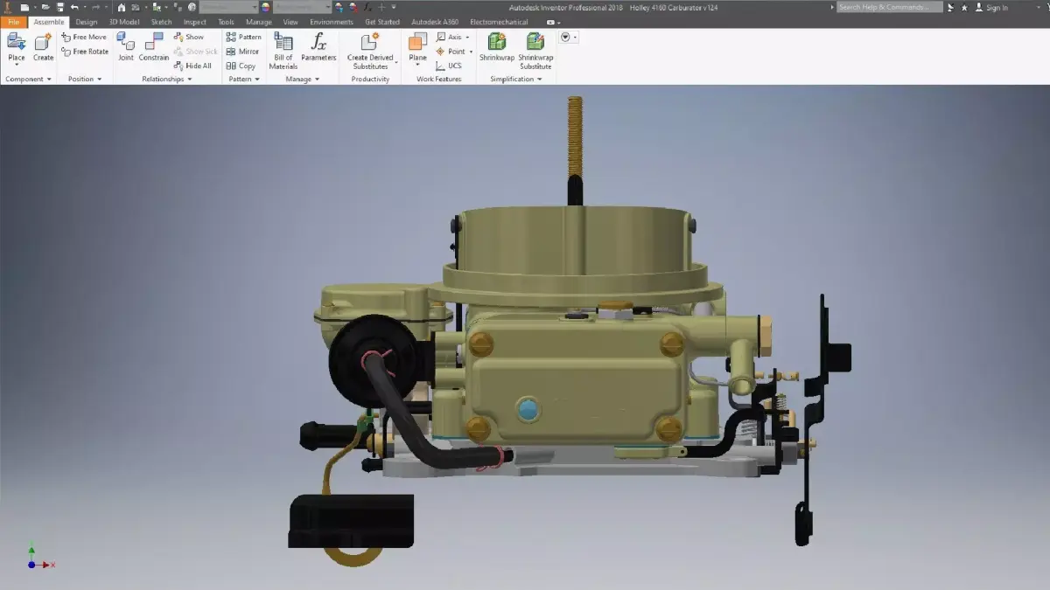Click the Home view icon in quick access toolbar
The width and height of the screenshot is (1050, 590).
coord(122,7)
